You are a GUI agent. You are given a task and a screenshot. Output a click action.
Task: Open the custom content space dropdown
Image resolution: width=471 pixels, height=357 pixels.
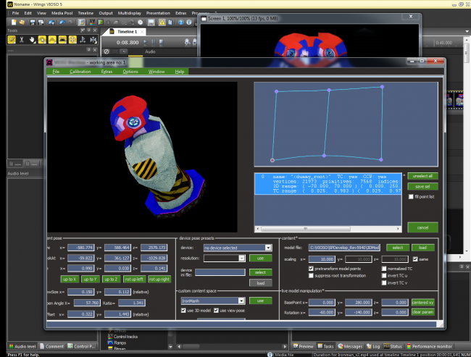(x=213, y=301)
